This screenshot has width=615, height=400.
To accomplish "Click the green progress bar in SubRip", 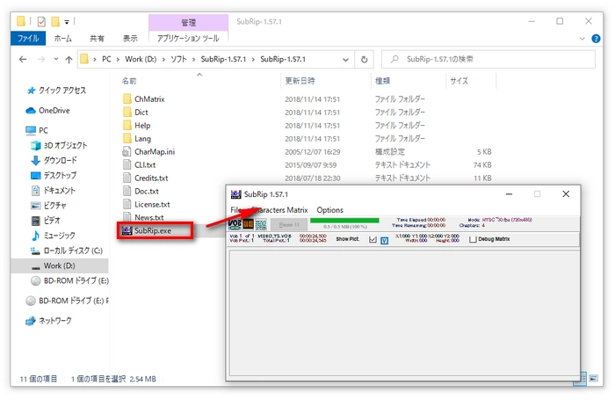I will (344, 221).
